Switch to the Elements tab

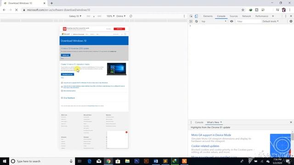208,16
